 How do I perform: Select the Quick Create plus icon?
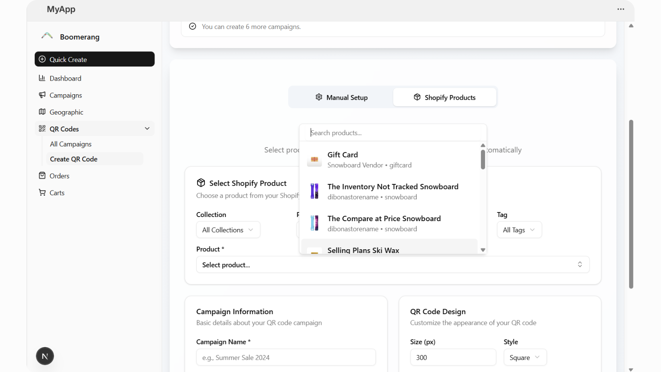[42, 59]
